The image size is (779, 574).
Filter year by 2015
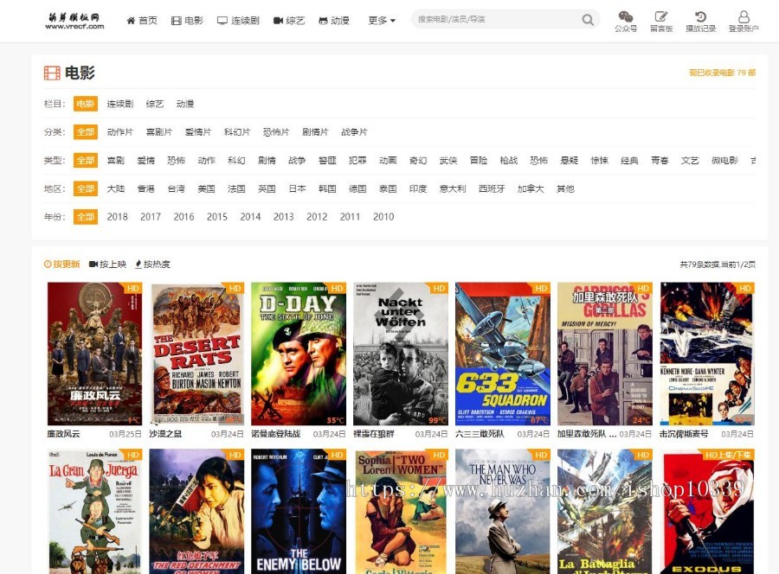217,217
